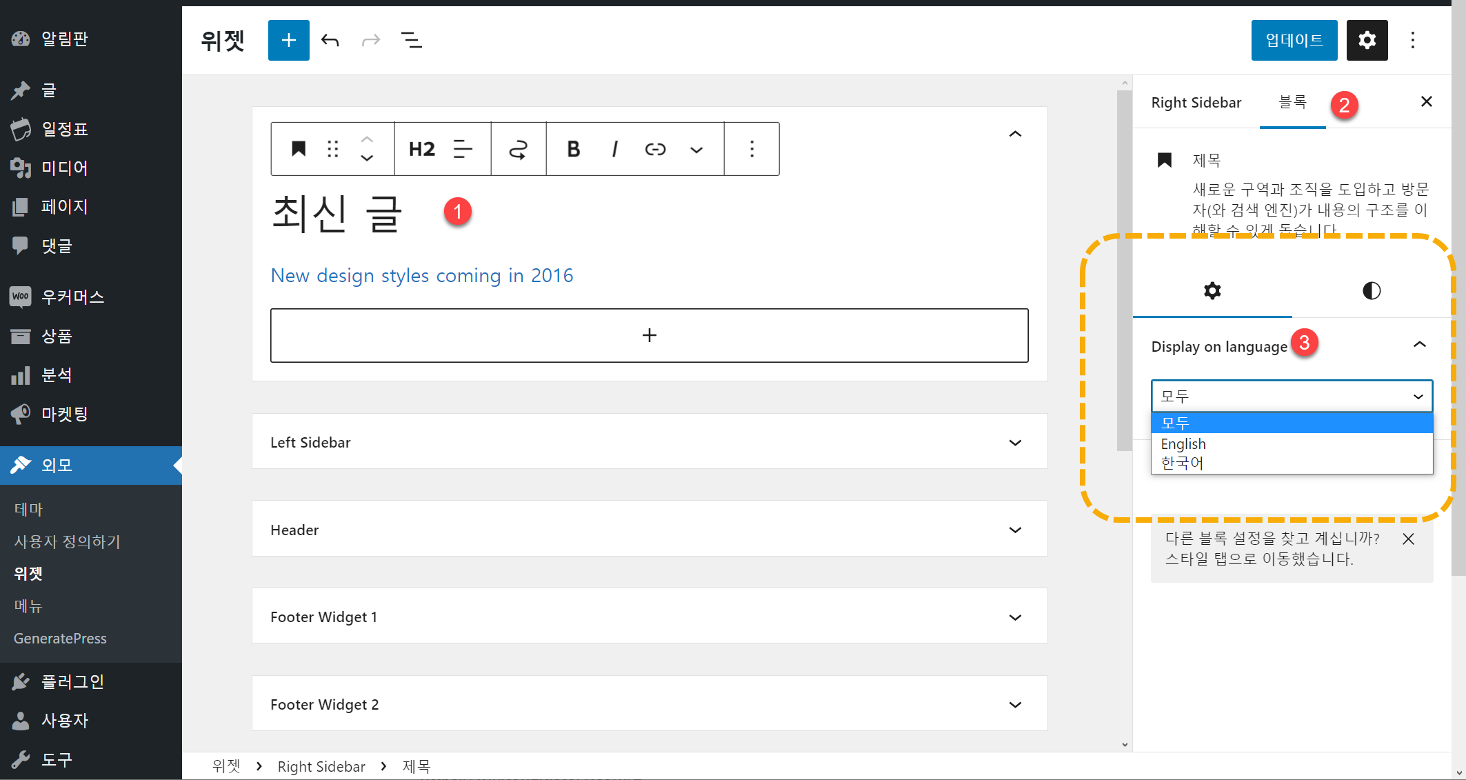The height and width of the screenshot is (780, 1466).
Task: Open block options three-dot menu
Action: (752, 149)
